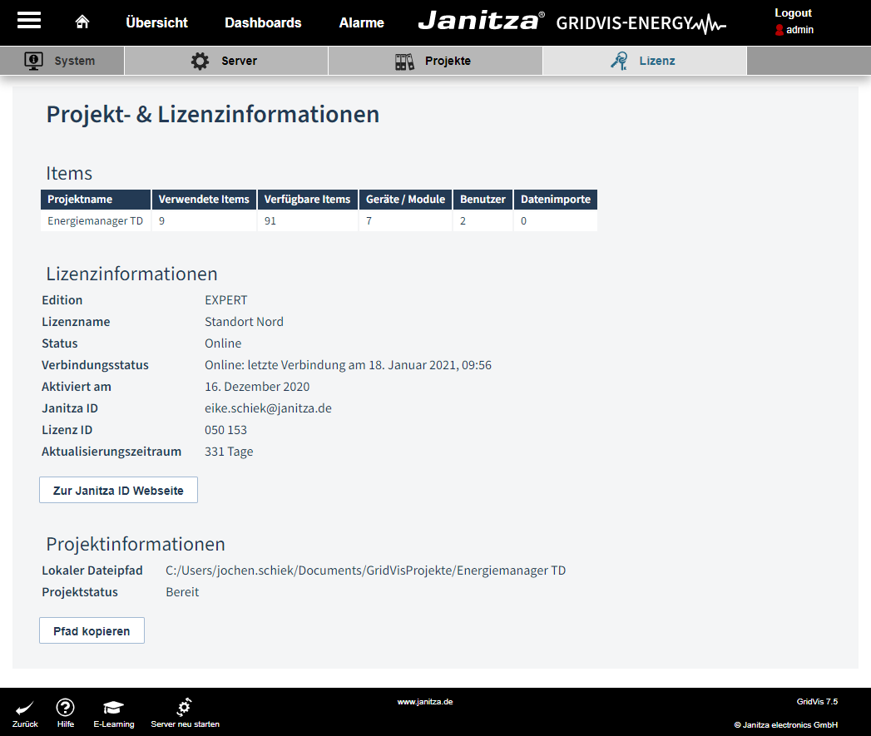Screen dimensions: 871x736
Task: Click the admin user icon
Action: (x=779, y=30)
